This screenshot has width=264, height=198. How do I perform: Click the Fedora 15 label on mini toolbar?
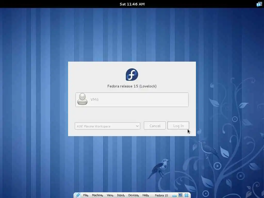(x=161, y=195)
